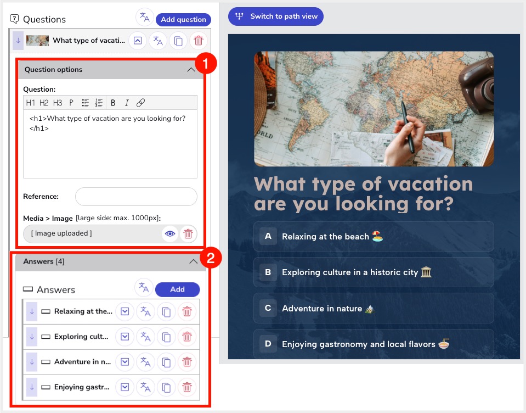The width and height of the screenshot is (526, 413).
Task: Insert a bulleted list in editor
Action: click(86, 103)
